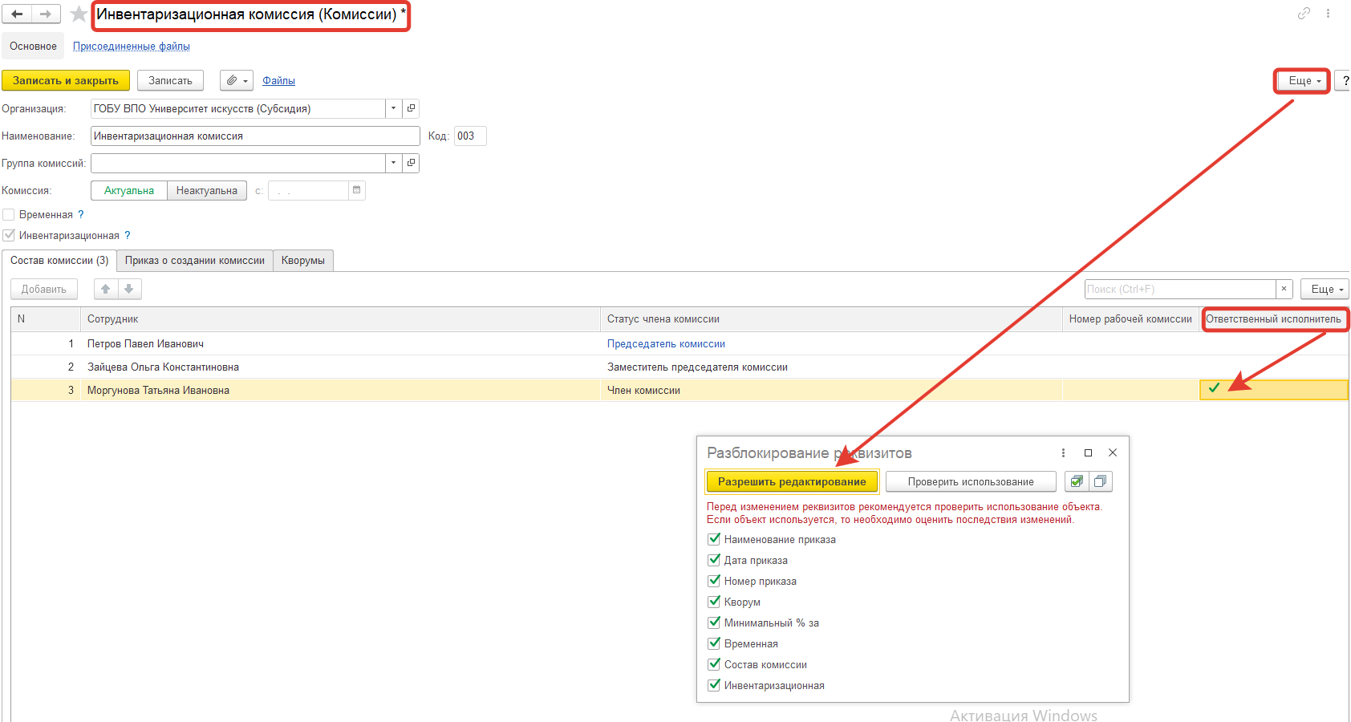Tick the Временная checkbox on form

click(x=9, y=215)
